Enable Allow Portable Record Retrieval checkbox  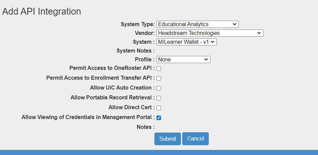[159, 98]
